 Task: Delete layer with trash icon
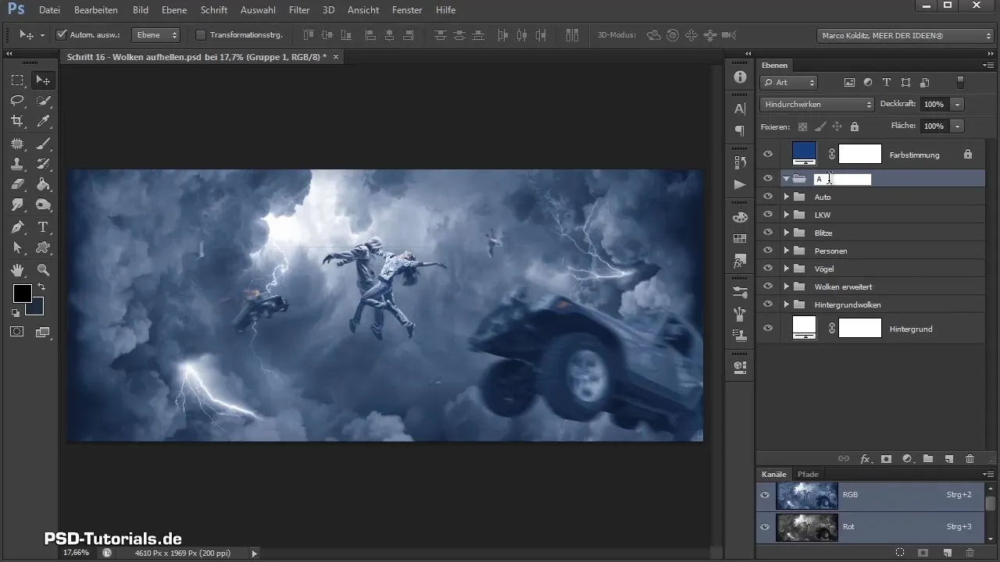coord(970,459)
